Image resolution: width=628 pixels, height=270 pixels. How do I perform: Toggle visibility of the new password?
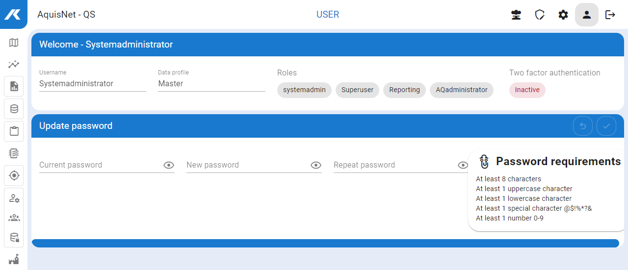pyautogui.click(x=316, y=165)
